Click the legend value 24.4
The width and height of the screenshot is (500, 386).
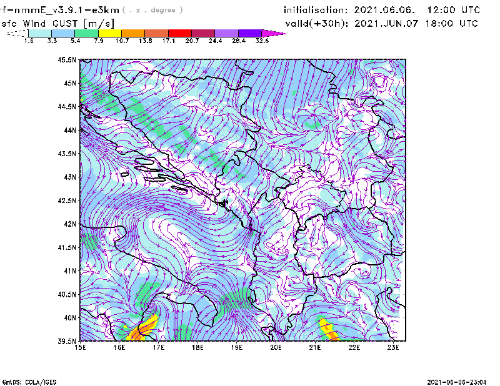pyautogui.click(x=215, y=41)
